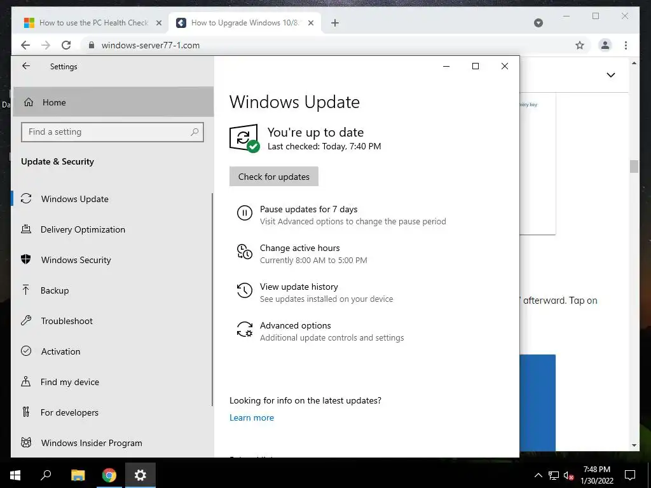Go back using Settings back arrow
This screenshot has height=488, width=651.
click(26, 66)
